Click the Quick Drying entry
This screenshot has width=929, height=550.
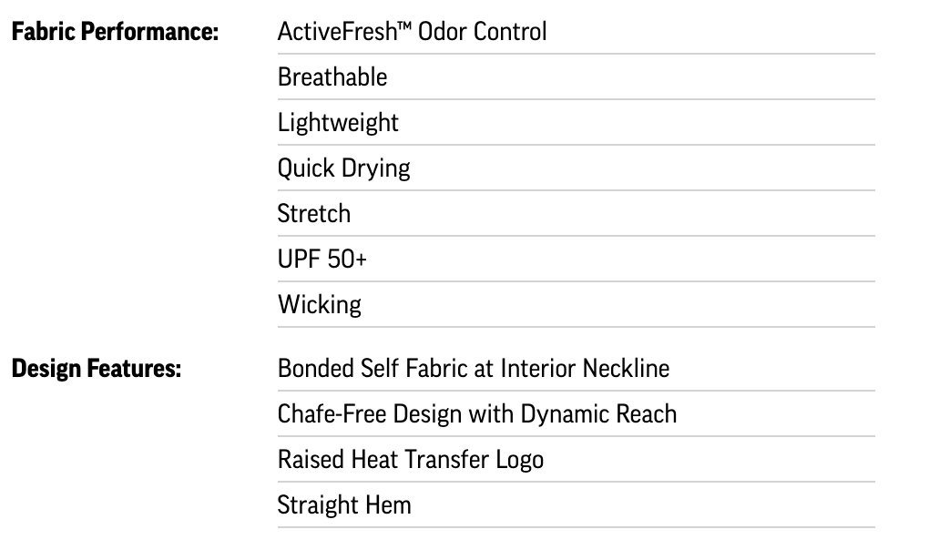coord(343,168)
